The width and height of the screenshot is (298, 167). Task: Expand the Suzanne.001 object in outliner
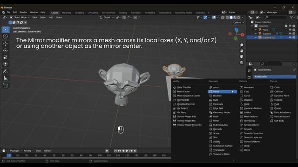(x=256, y=38)
